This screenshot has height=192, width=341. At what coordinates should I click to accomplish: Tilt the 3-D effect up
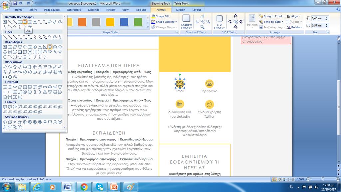pos(235,16)
